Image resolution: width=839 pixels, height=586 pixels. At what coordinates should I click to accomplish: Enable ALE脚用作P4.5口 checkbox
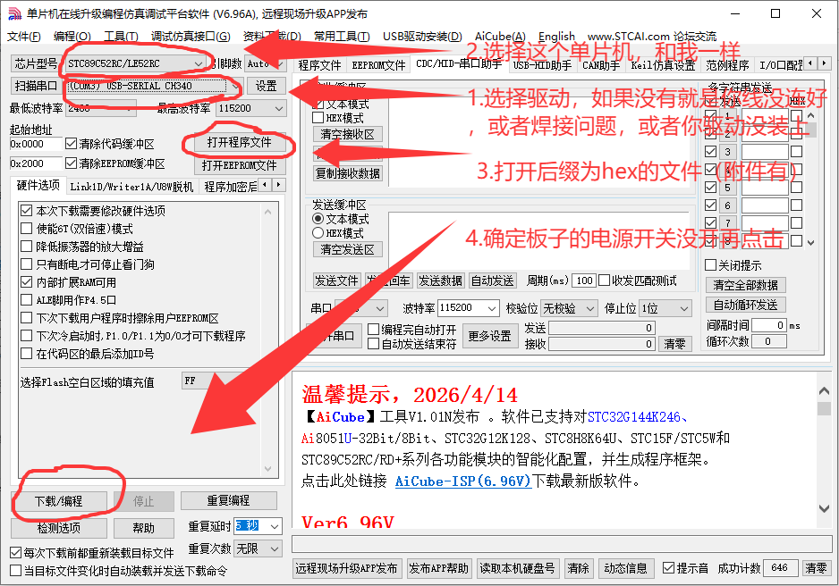pos(26,299)
